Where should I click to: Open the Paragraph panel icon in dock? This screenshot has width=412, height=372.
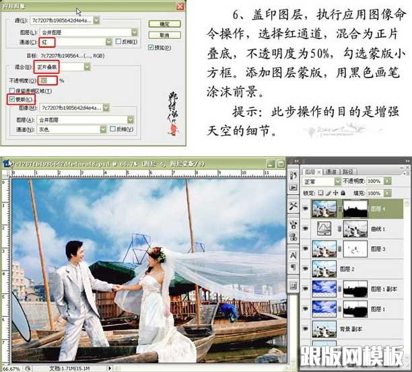(293, 267)
